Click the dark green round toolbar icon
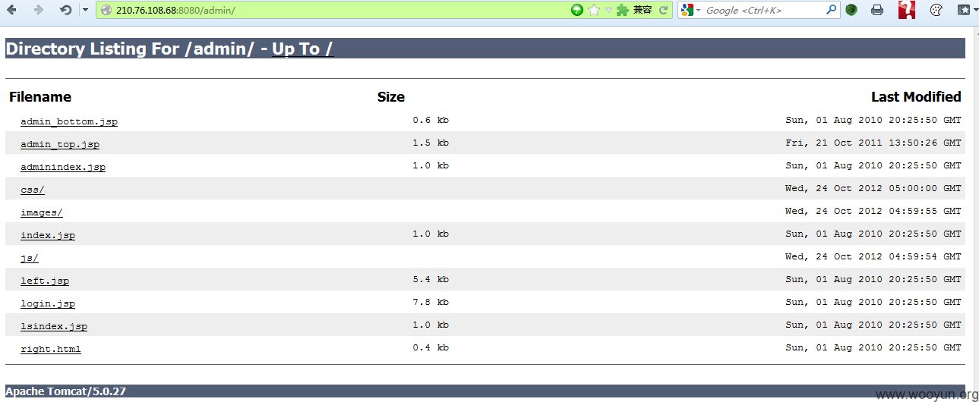979x402 pixels. 851,10
